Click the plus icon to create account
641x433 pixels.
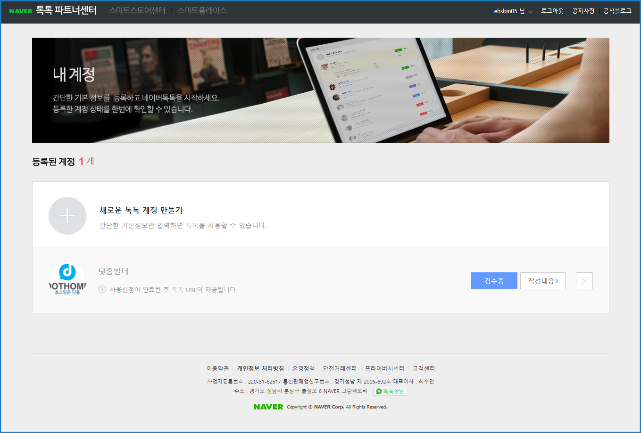[x=67, y=216]
